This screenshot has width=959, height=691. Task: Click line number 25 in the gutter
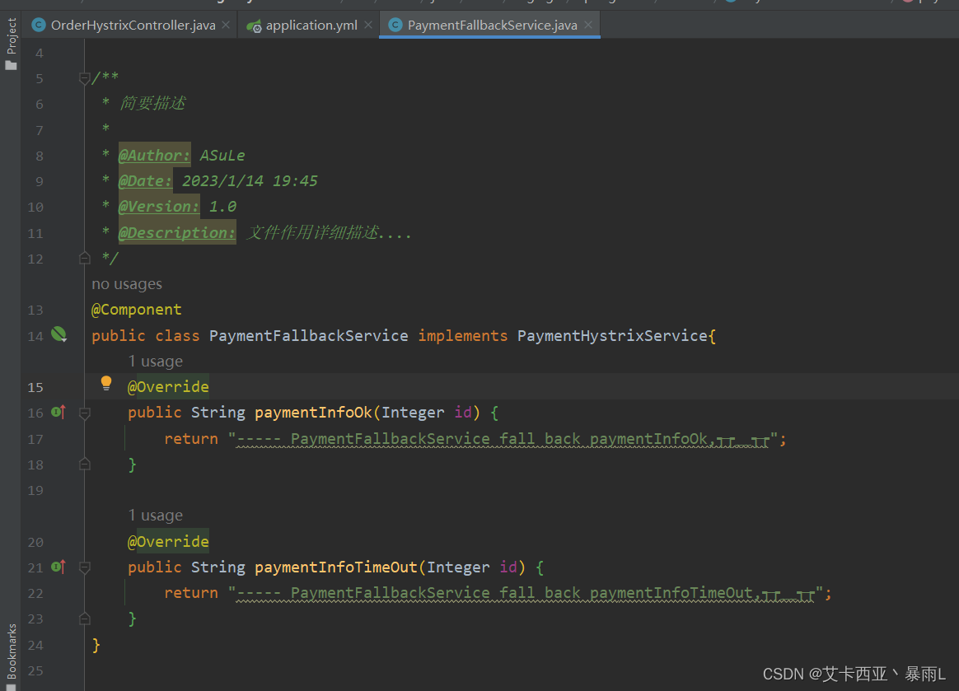point(35,670)
